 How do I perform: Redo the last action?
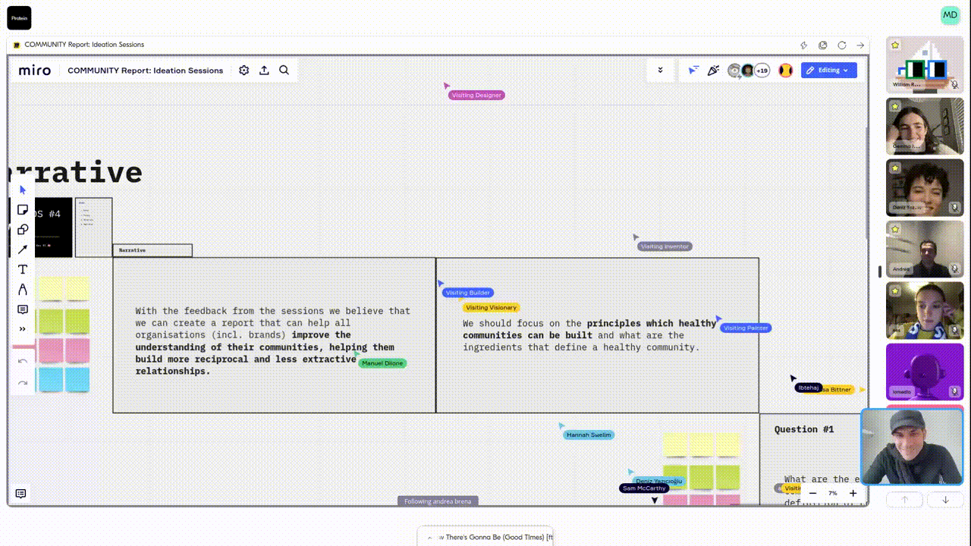(23, 382)
